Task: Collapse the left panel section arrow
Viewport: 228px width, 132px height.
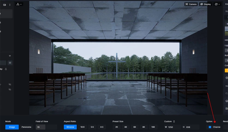Action: click(10, 56)
